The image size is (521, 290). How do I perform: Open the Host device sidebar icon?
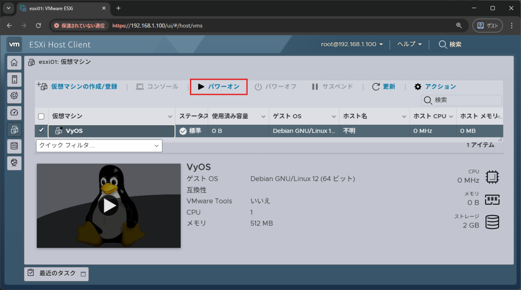[x=14, y=80]
